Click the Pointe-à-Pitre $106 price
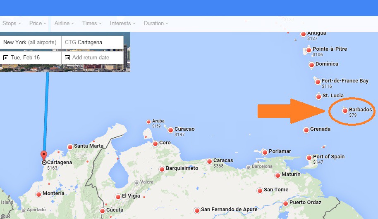This screenshot has width=378, height=219. pos(318,54)
